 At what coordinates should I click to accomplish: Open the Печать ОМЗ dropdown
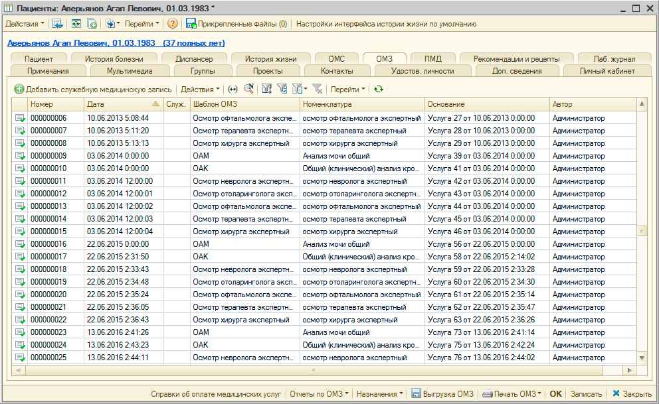pyautogui.click(x=516, y=393)
